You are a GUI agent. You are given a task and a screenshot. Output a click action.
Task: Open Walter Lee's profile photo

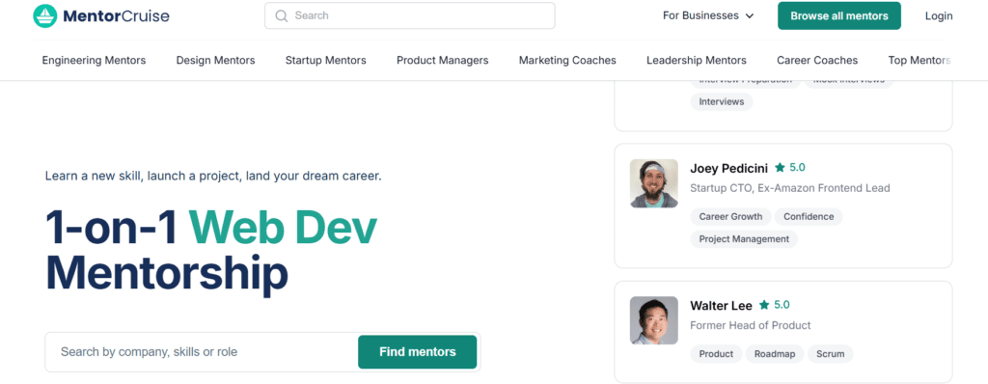click(x=654, y=320)
